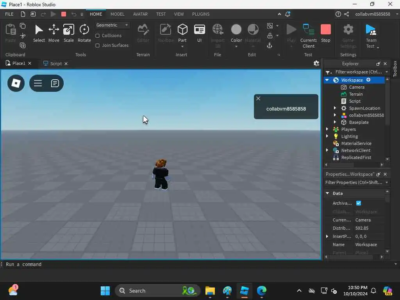The width and height of the screenshot is (400, 300).
Task: Open Team Test
Action: coord(371,36)
